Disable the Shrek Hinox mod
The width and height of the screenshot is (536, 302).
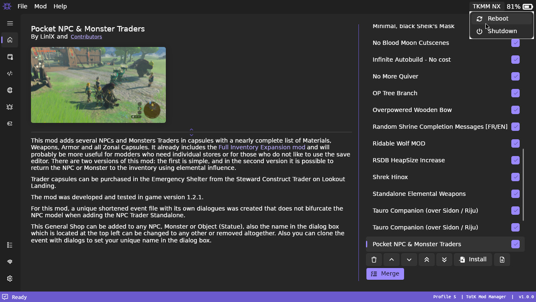515,177
